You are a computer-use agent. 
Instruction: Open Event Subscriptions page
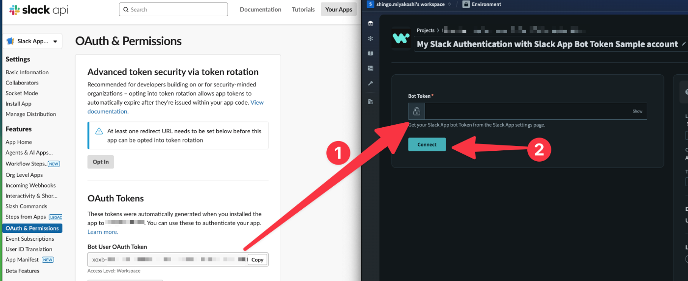(29, 239)
